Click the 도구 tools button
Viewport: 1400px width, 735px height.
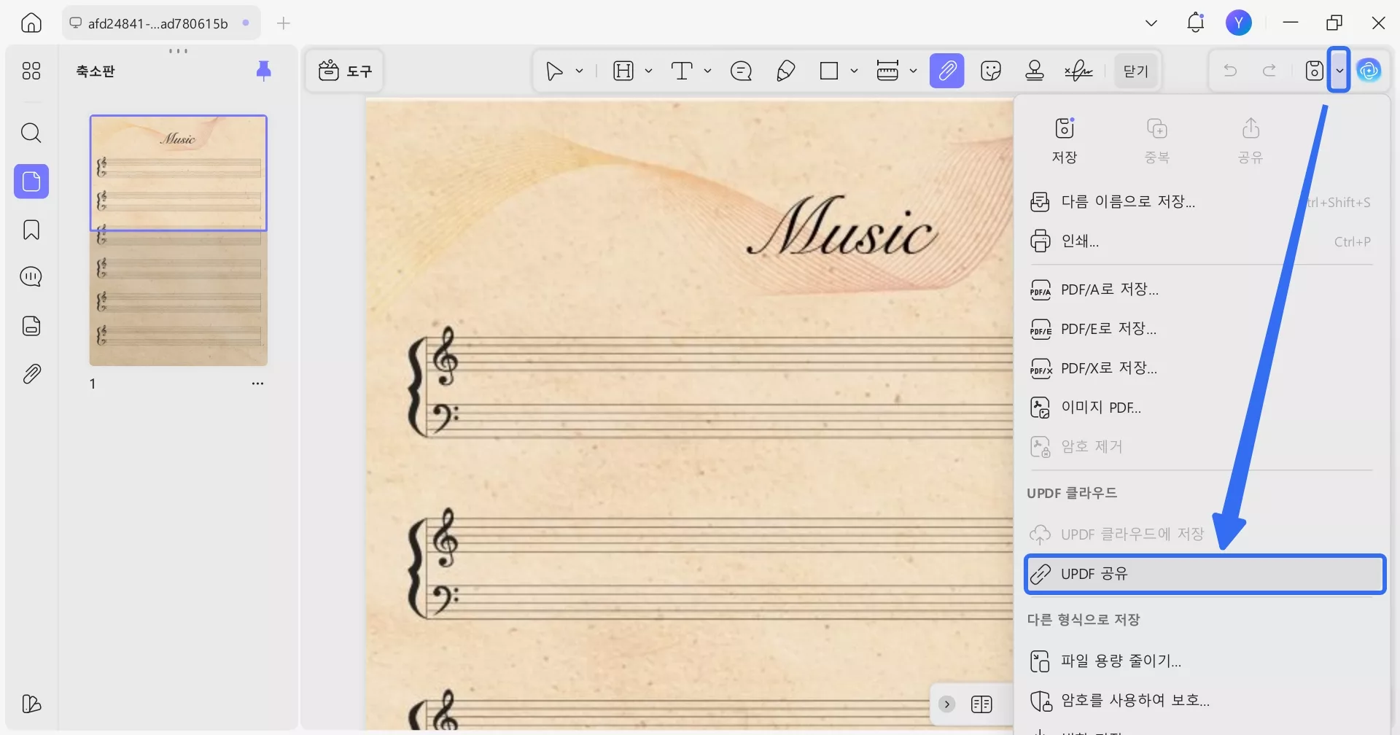(345, 71)
